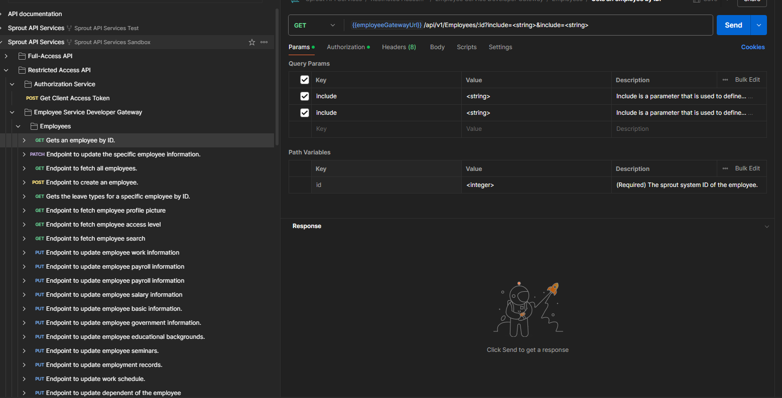Screen dimensions: 782x398
Task: Uncheck the second include query parameter
Action: (305, 113)
